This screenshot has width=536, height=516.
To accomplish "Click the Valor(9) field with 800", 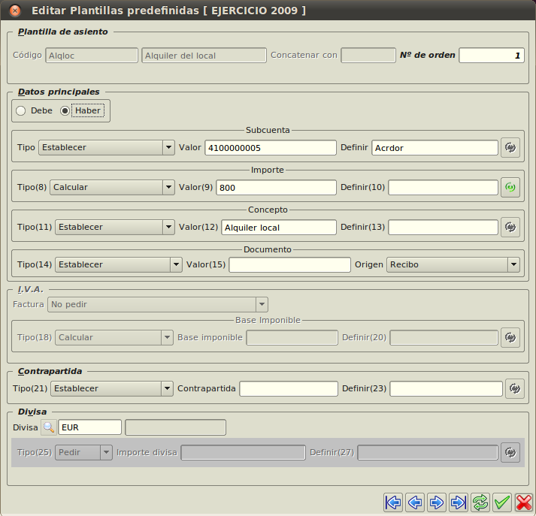I will pyautogui.click(x=276, y=188).
